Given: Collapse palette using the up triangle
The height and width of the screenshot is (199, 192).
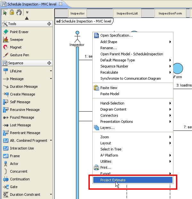Looking at the screenshot, I should click(x=27, y=18).
